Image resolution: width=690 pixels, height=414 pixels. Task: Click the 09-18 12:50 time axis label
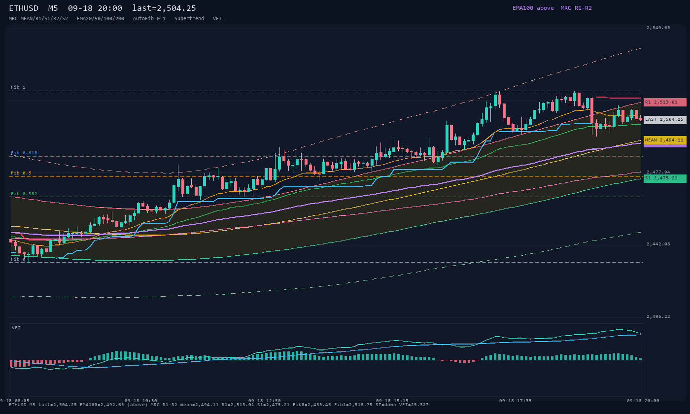[265, 401]
